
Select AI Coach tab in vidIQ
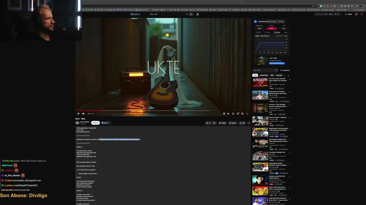point(281,22)
